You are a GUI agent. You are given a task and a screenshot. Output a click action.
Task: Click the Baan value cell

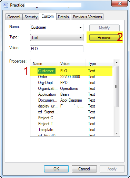[x=64, y=94]
